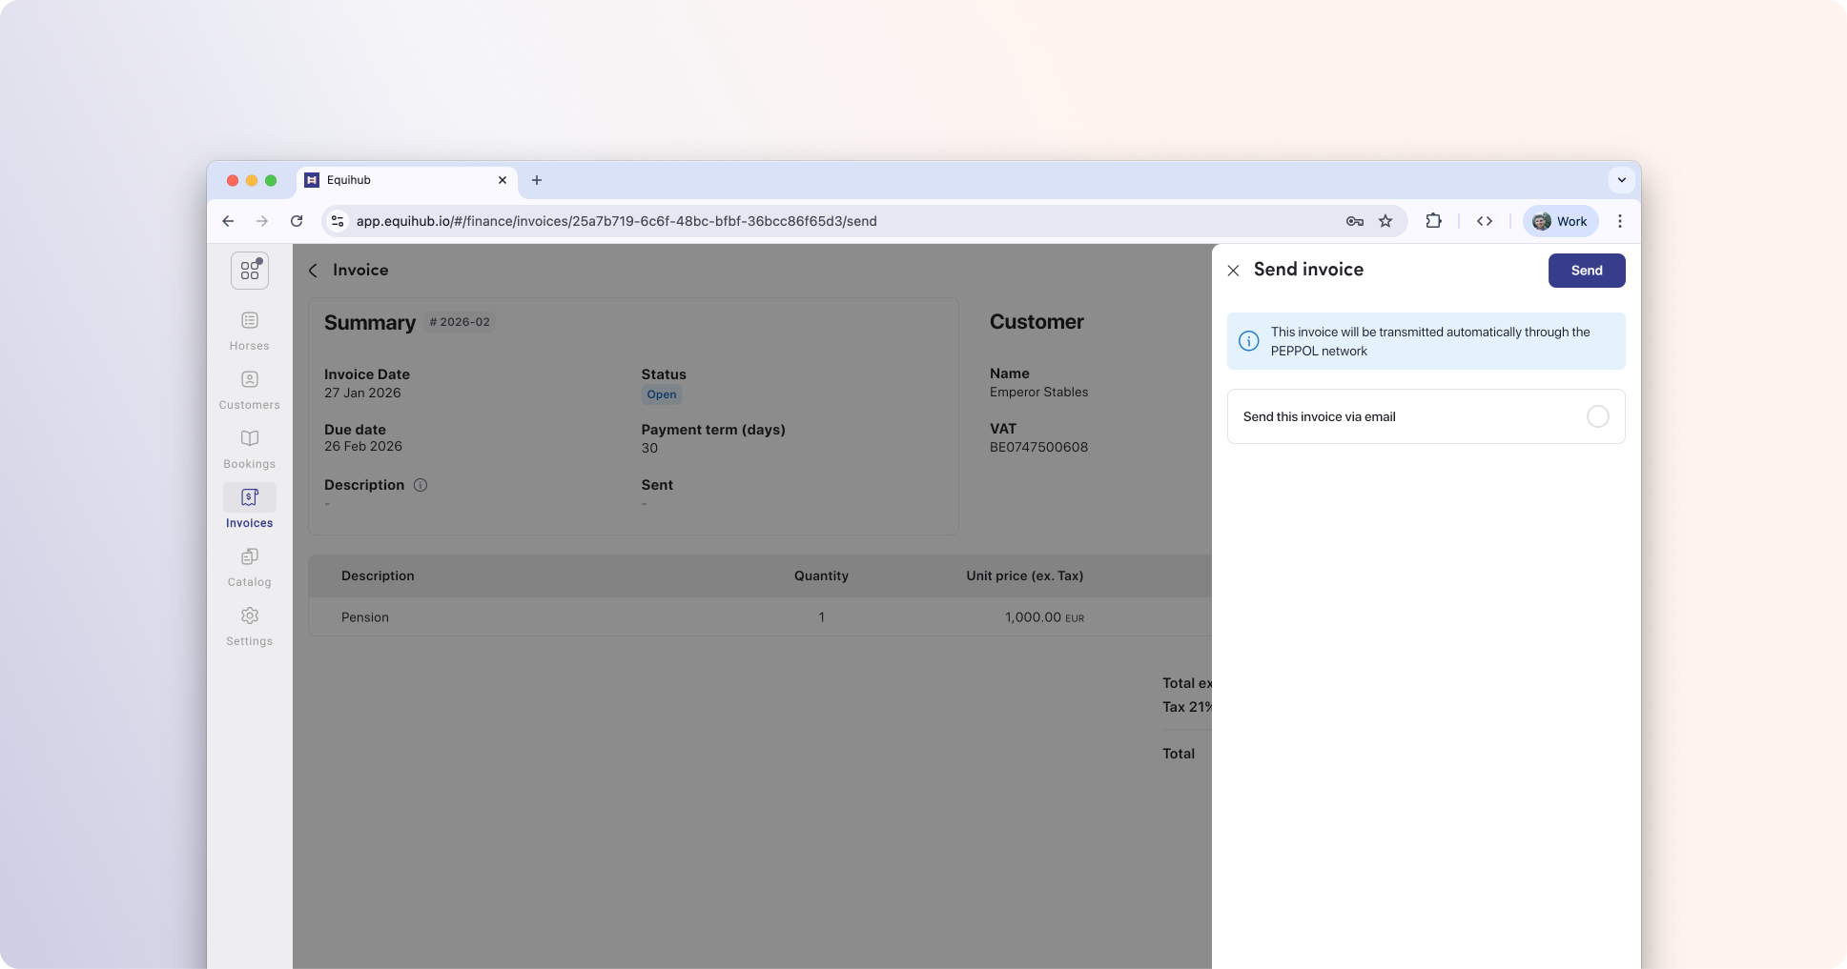Open the Horses section in sidebar
This screenshot has height=969, width=1847.
pos(249,330)
